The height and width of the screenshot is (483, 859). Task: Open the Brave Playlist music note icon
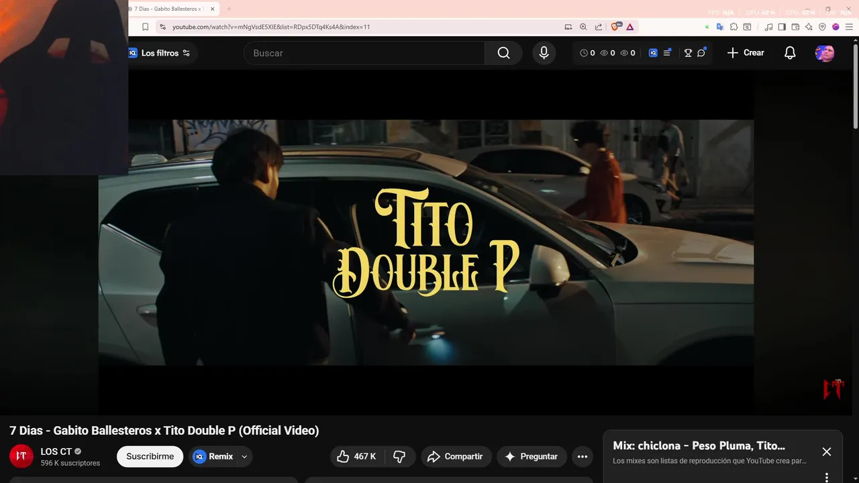tap(769, 27)
